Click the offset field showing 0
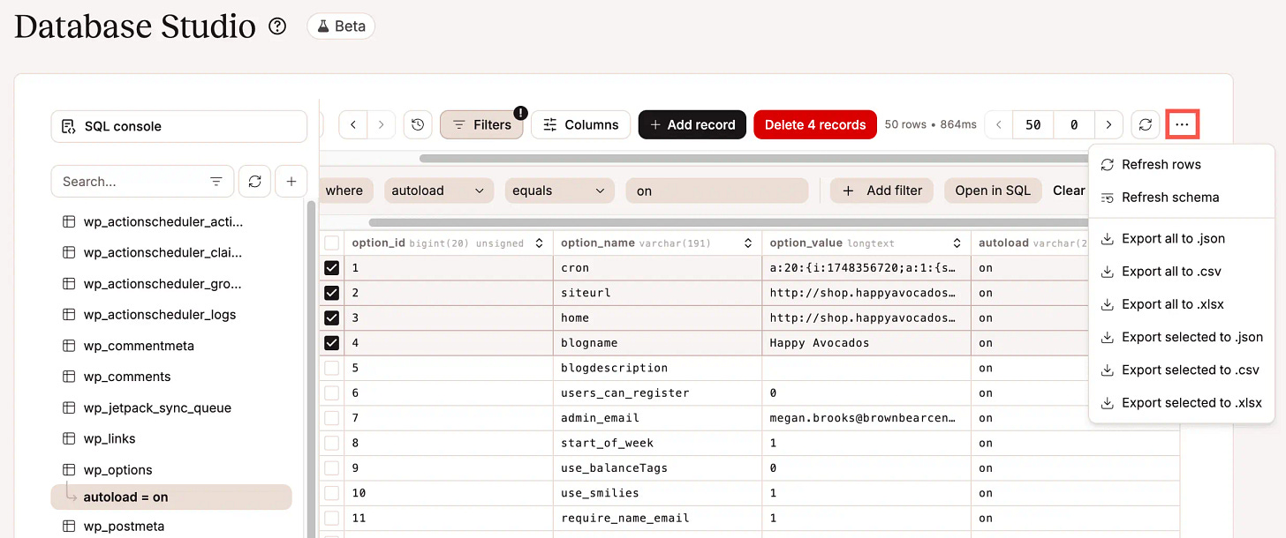The image size is (1286, 538). click(x=1074, y=124)
